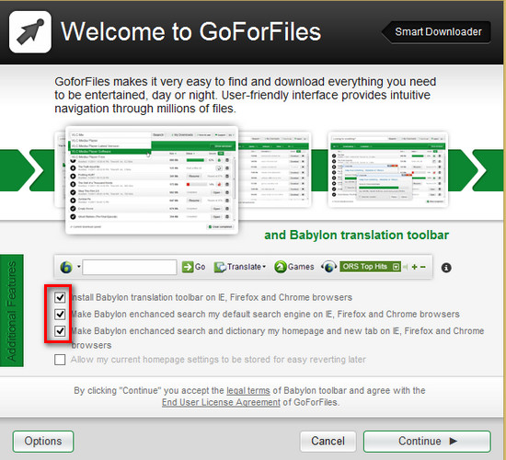
Task: Open the ORS Top Hits station dropdown
Action: click(x=396, y=267)
